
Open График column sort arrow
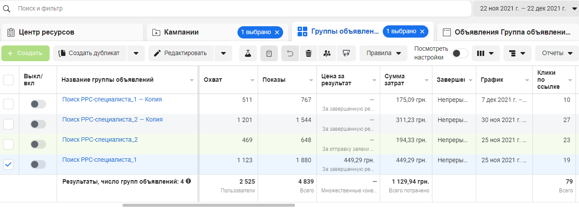coord(528,80)
